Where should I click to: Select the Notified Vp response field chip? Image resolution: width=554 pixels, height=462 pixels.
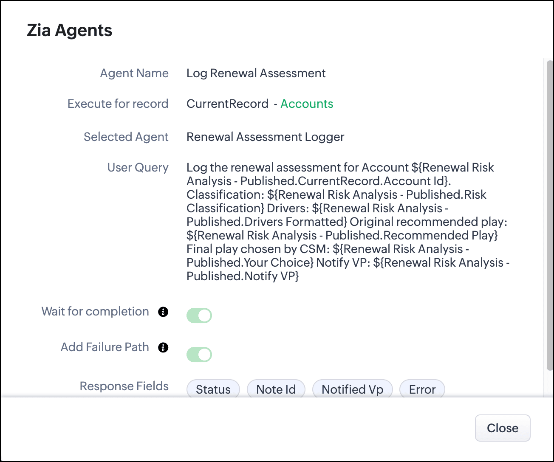tap(353, 389)
